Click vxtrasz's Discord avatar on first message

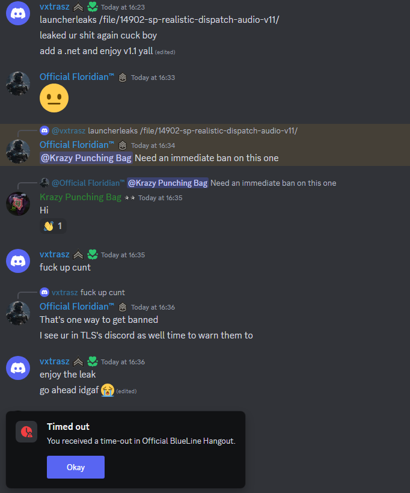(18, 13)
